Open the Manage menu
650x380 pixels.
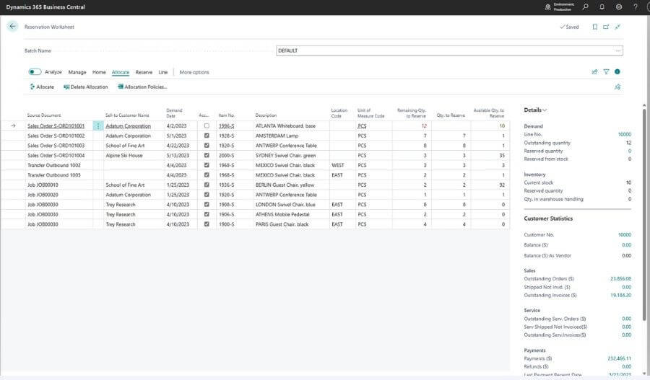[x=77, y=72]
